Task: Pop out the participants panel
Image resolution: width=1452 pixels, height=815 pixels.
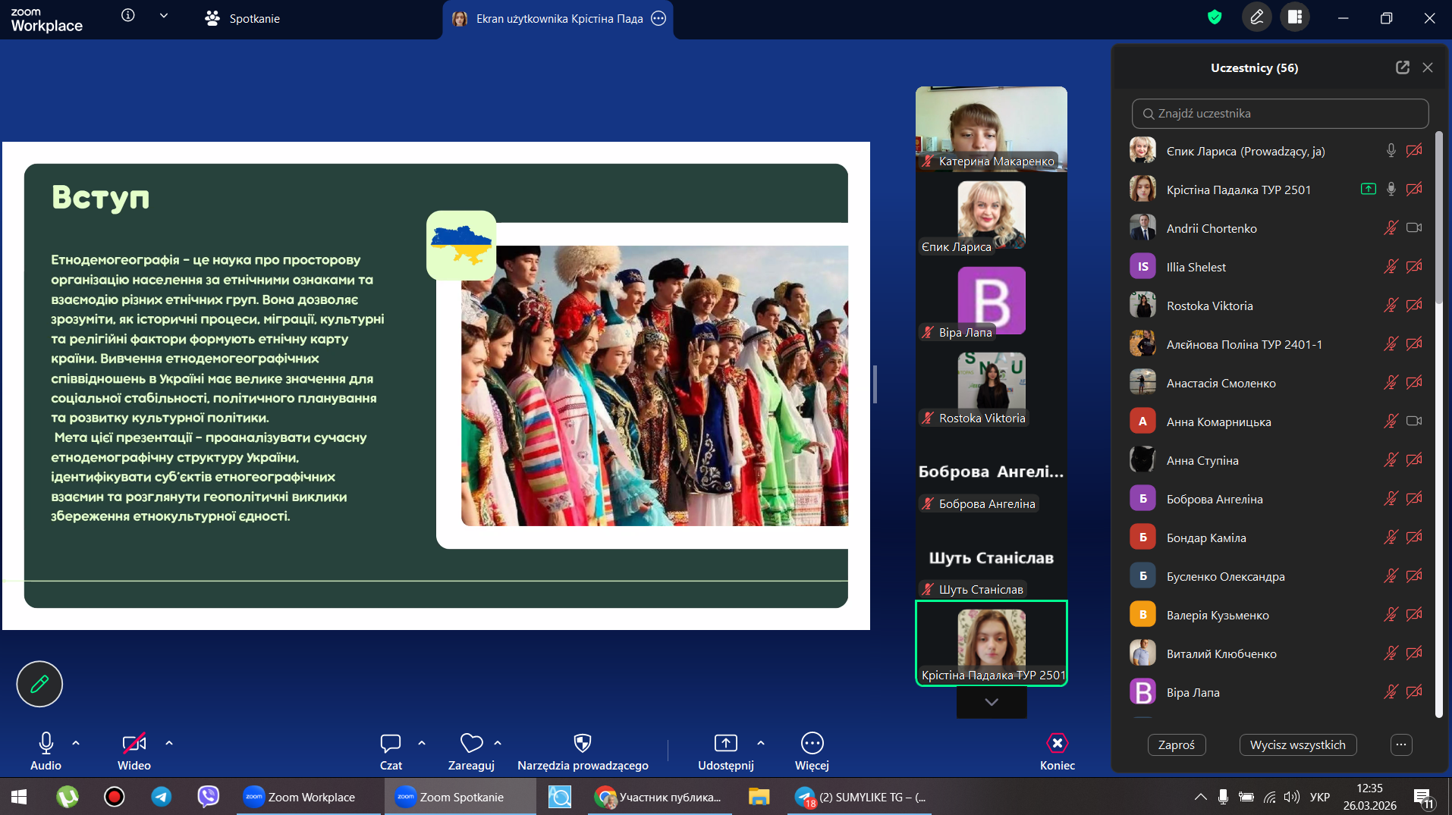Action: click(1402, 67)
